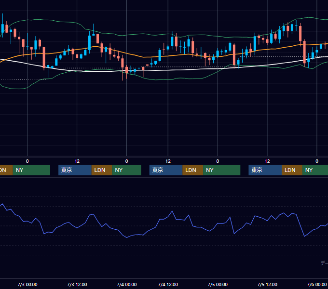Click the NY session block spanning 7/4 00:00
Viewport: 328px width, 289px height.
point(126,170)
